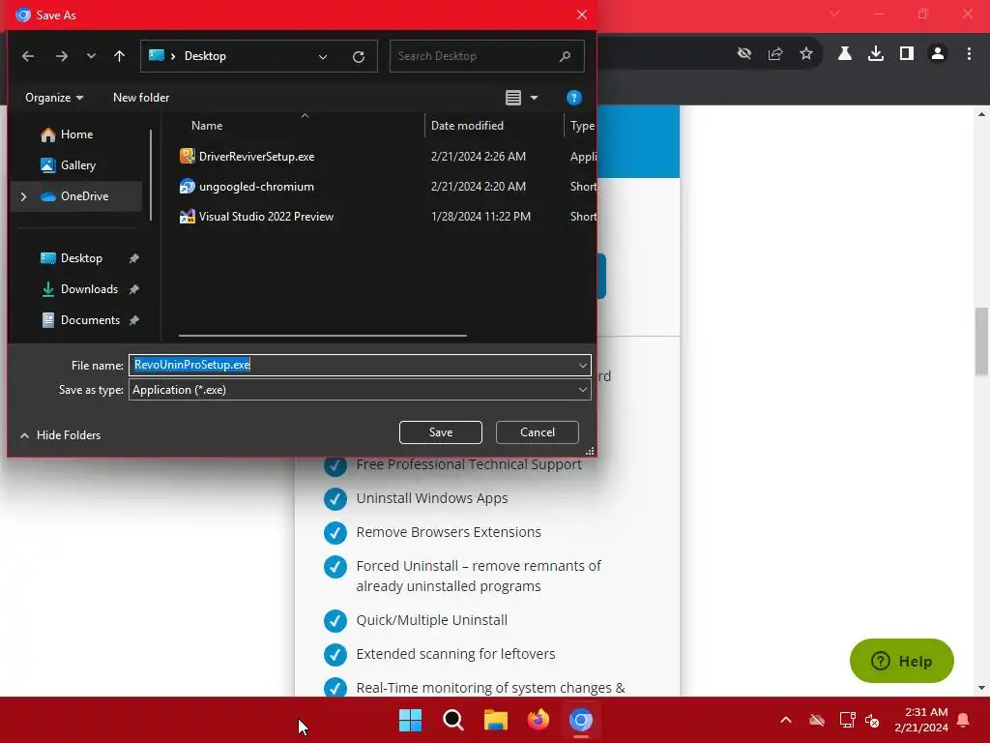This screenshot has height=743, width=990.
Task: Click the search magnifier icon in dialog
Action: coord(565,56)
